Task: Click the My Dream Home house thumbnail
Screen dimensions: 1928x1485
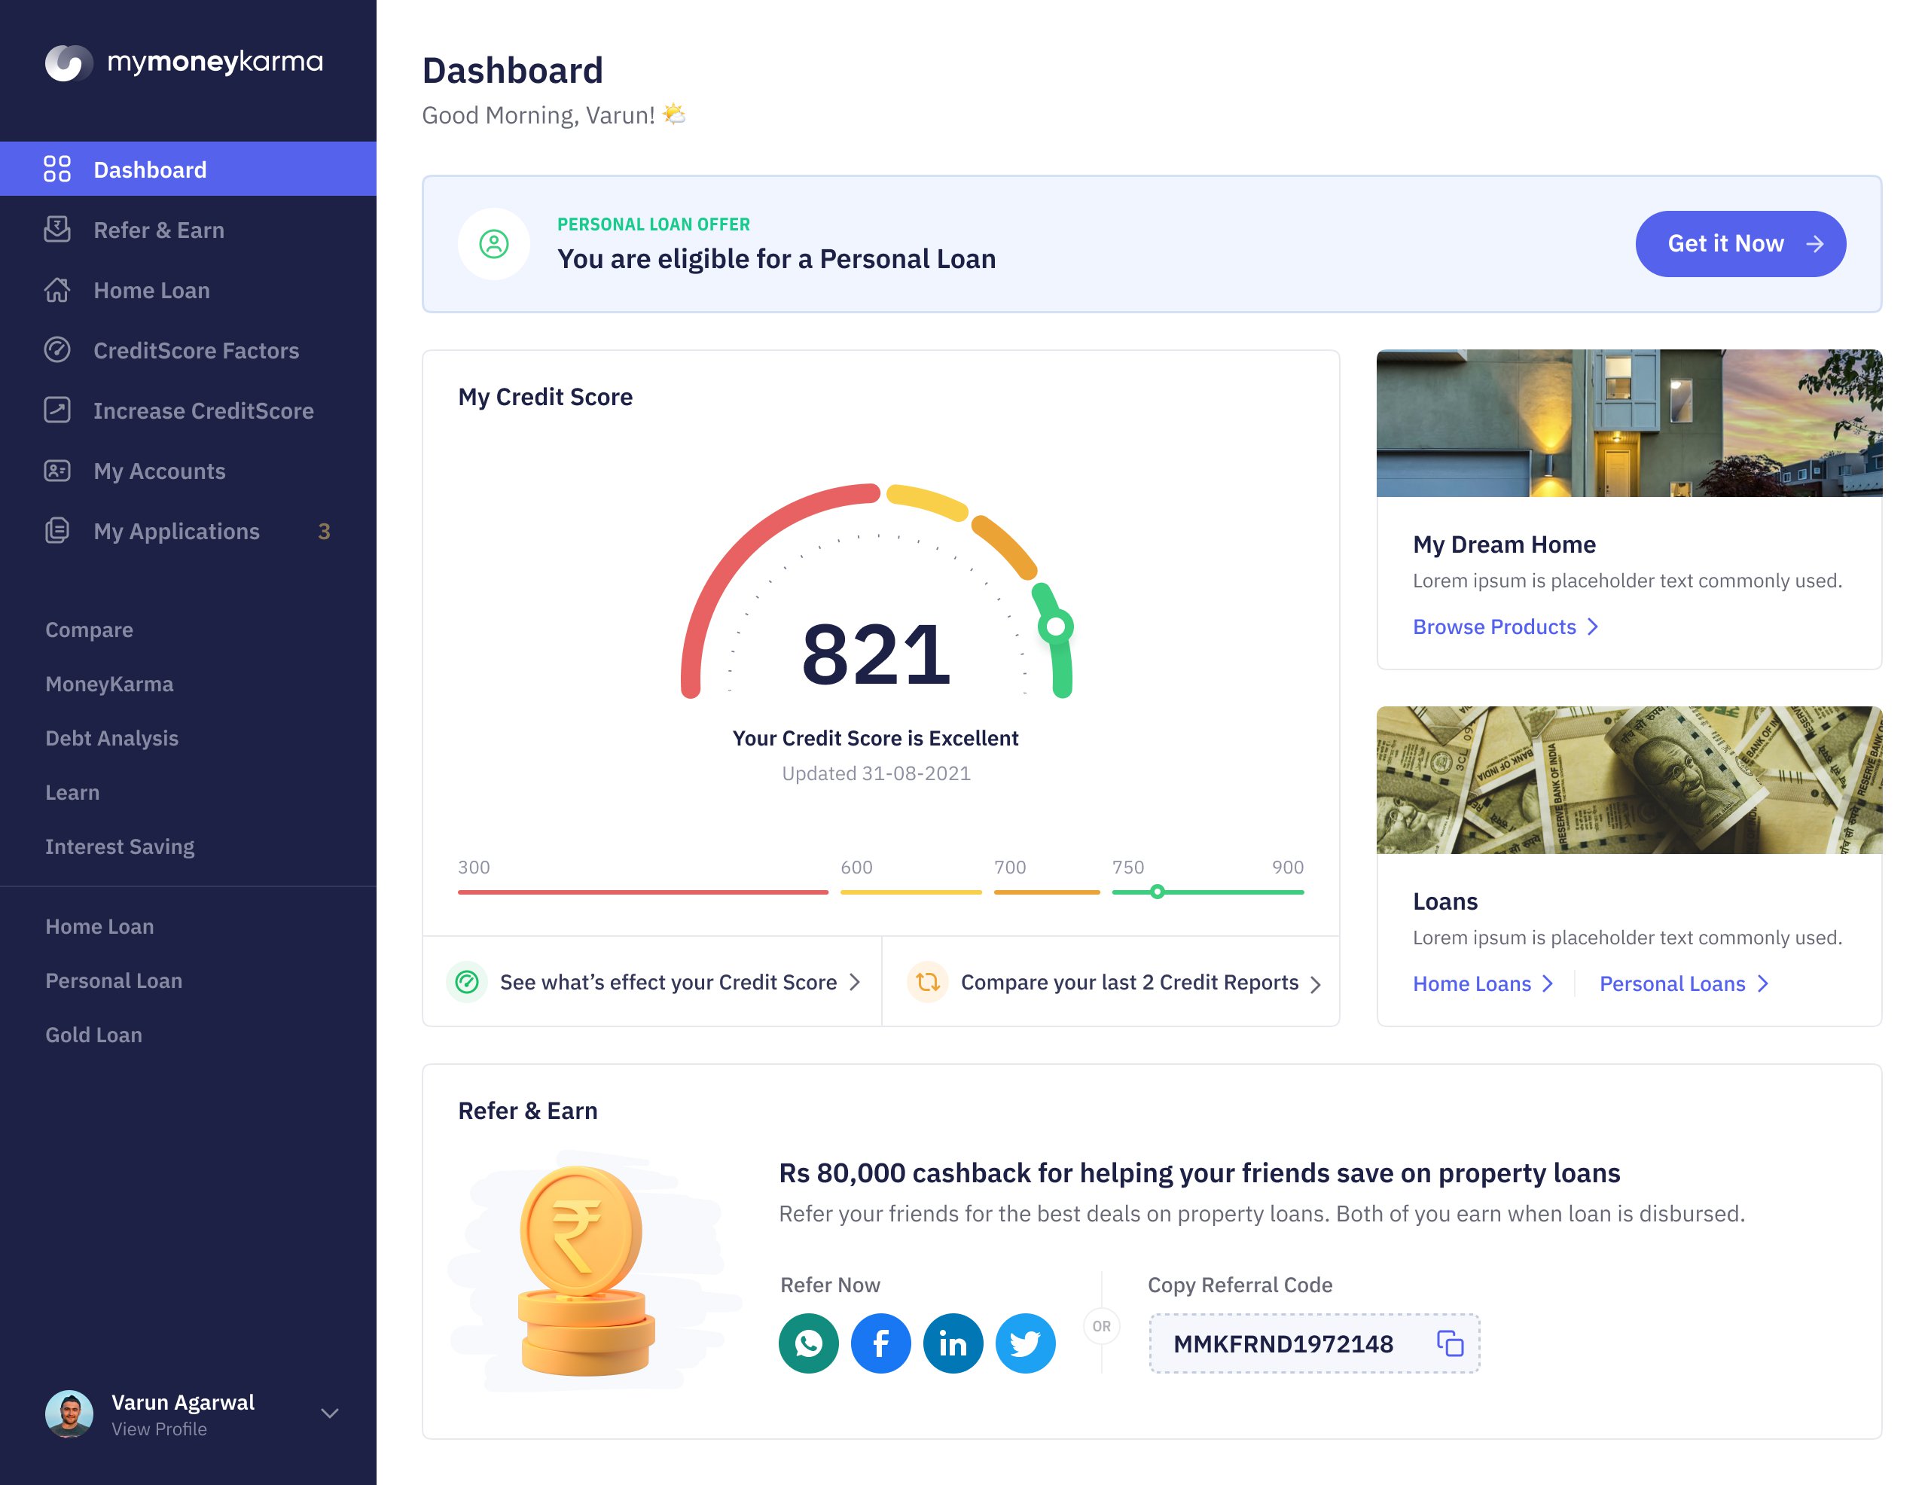Action: (x=1629, y=423)
